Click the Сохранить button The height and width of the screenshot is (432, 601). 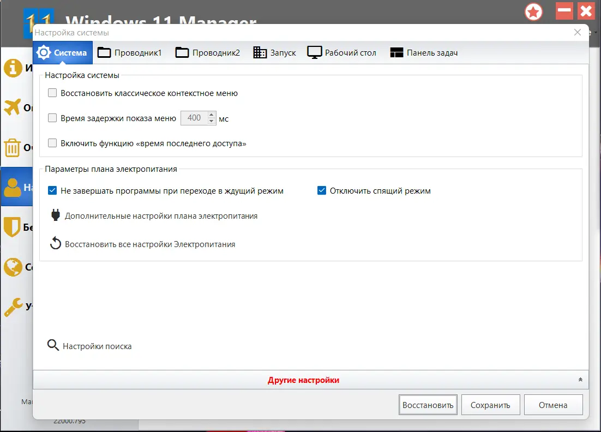tap(491, 405)
